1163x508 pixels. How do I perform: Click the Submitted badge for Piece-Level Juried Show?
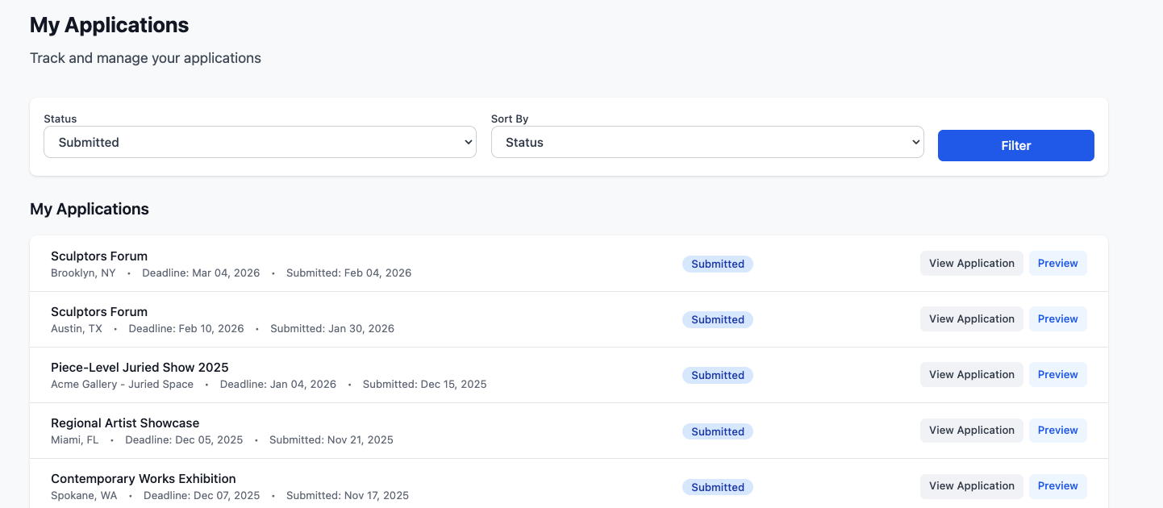click(718, 375)
